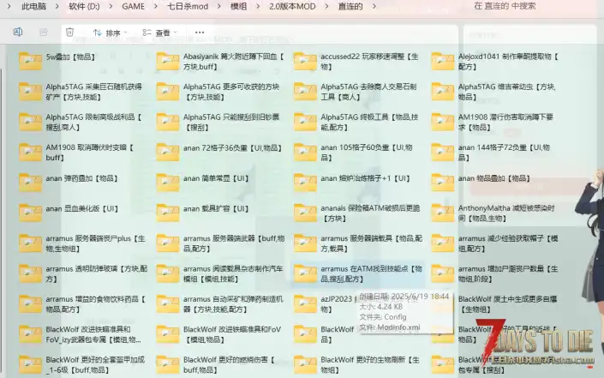Viewport: 604px width, 378px height.
Task: Go to 七日杀mod in the address bar
Action: (188, 7)
